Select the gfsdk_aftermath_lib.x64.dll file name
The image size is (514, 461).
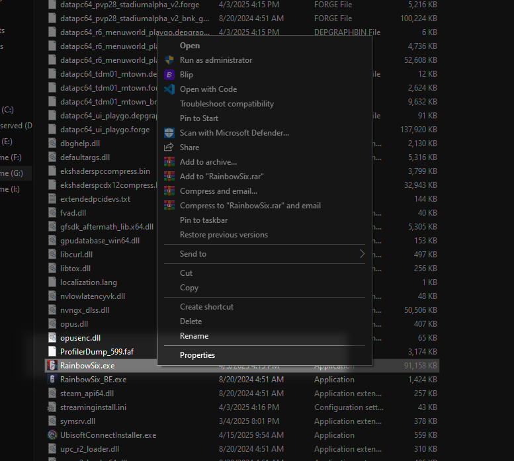(x=107, y=227)
